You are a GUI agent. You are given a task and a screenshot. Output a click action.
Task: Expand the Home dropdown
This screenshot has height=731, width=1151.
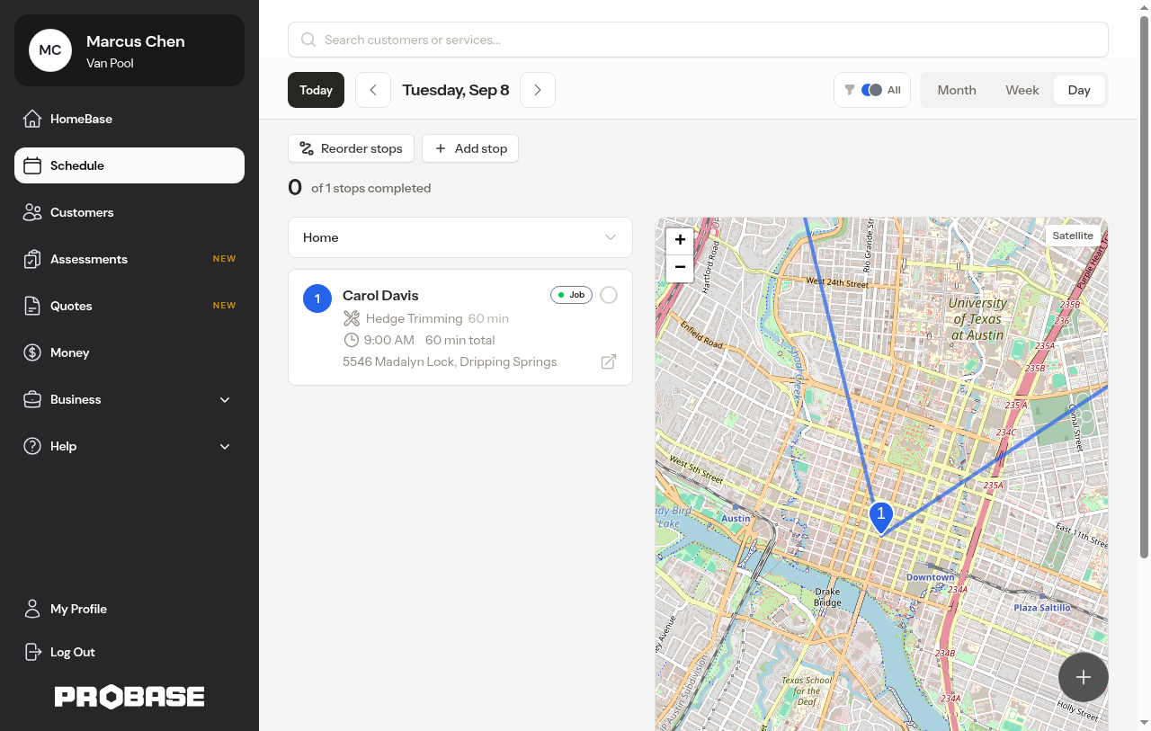460,237
